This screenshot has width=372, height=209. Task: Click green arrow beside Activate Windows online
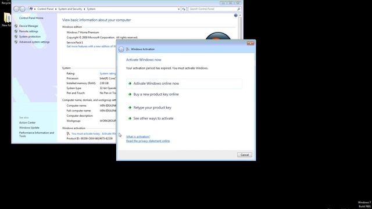[x=130, y=84]
